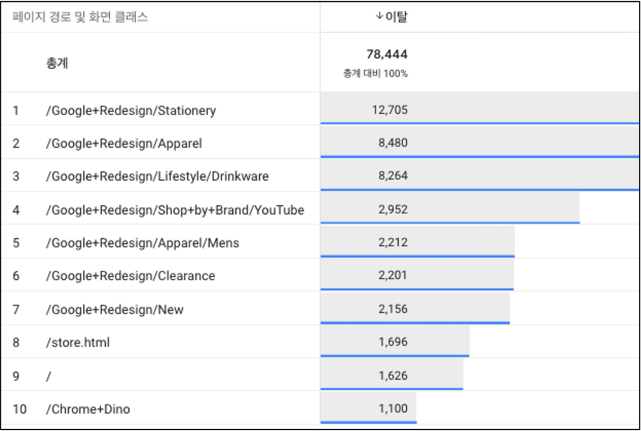Click row number 4
Image resolution: width=641 pixels, height=431 pixels.
click(x=16, y=210)
